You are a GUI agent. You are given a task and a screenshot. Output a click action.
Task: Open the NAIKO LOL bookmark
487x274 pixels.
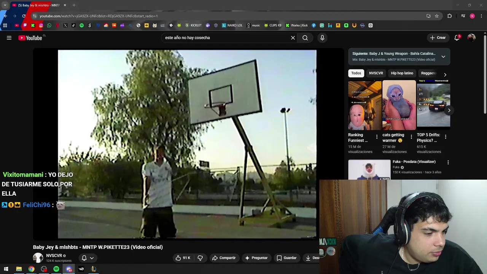232,25
